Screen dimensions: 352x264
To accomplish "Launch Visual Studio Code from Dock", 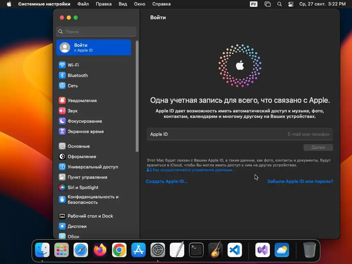I will 234,250.
